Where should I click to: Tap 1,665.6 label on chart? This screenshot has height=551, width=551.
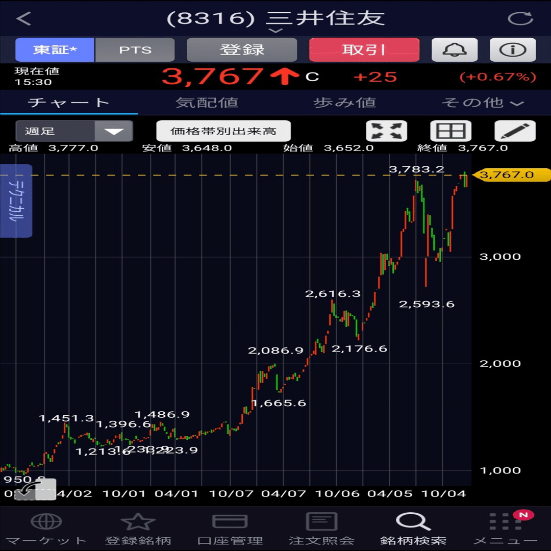click(279, 403)
